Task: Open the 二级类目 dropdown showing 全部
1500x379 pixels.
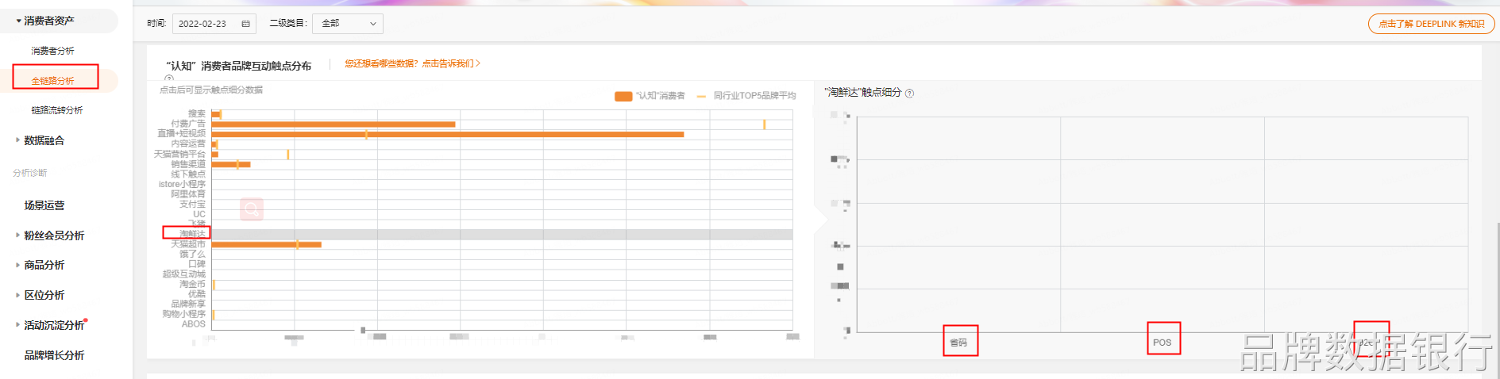Action: coord(348,24)
